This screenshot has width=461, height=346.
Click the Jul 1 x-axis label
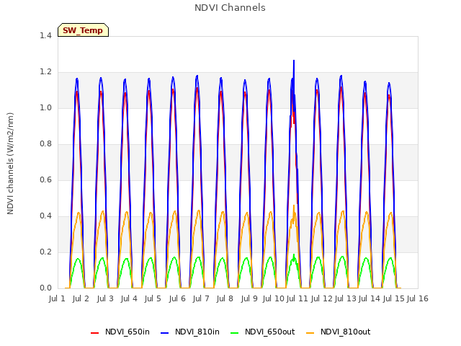pyautogui.click(x=57, y=298)
